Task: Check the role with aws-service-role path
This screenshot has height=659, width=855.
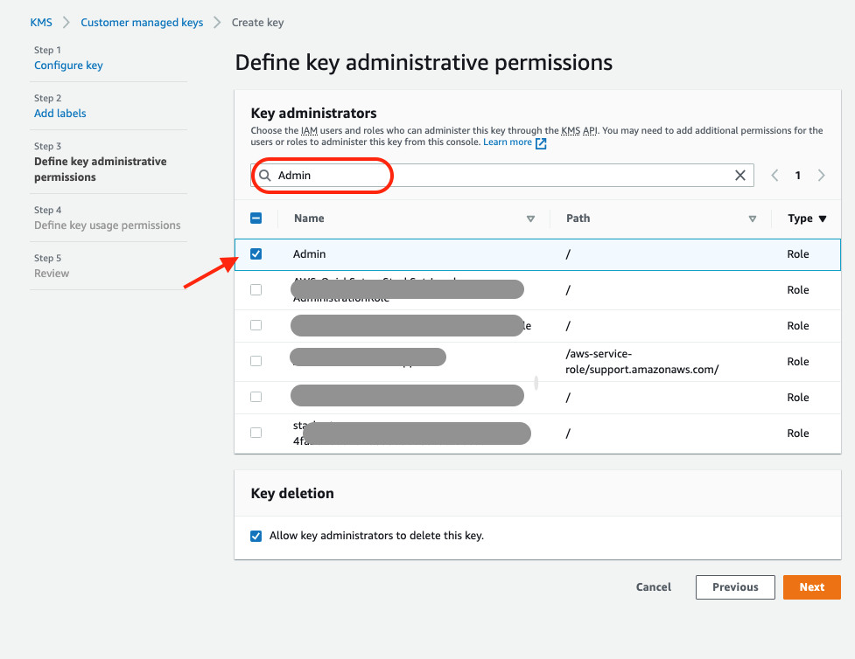Action: (x=256, y=361)
